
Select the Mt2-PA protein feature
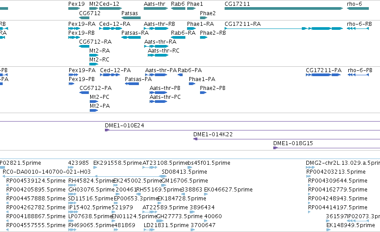(x=94, y=110)
